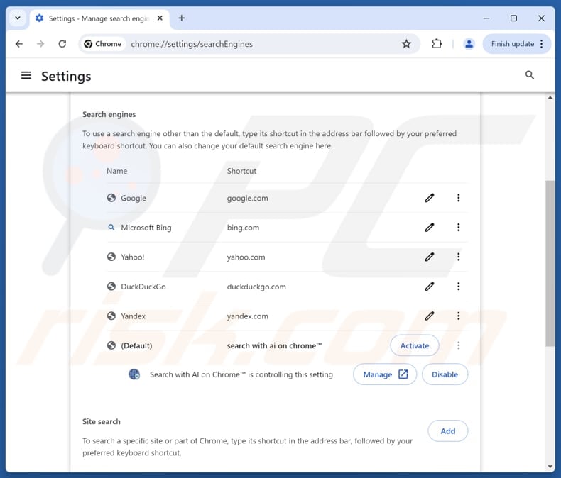Open a new tab with plus button

tap(181, 18)
